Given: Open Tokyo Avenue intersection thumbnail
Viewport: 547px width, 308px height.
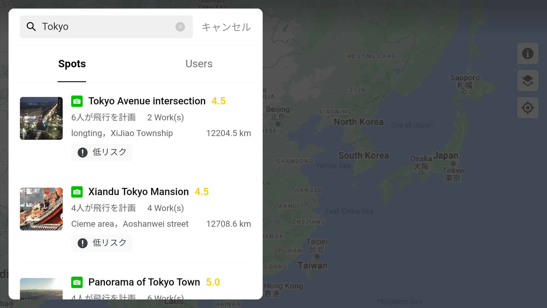Looking at the screenshot, I should coord(41,118).
